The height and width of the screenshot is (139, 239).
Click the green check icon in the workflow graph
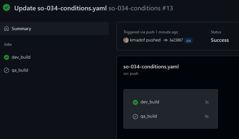coord(135,102)
